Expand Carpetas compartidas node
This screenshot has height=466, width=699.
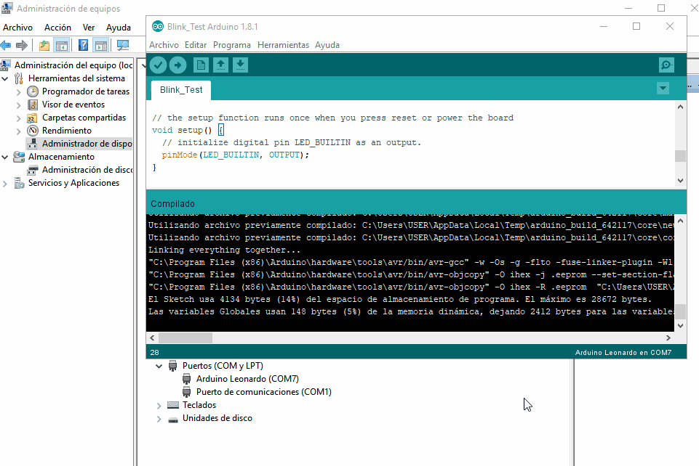click(19, 118)
